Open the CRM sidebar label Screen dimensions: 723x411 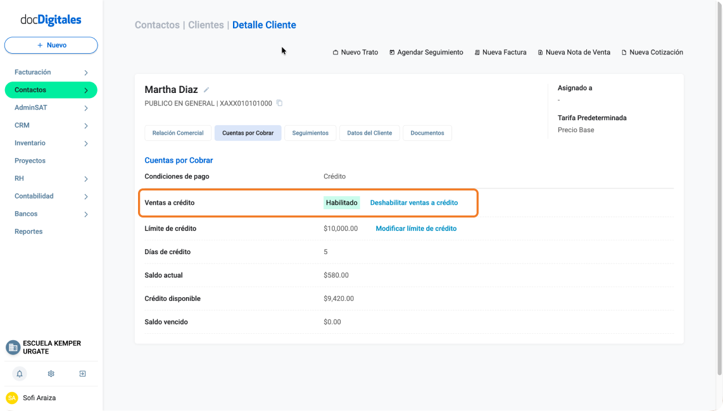[x=22, y=125]
